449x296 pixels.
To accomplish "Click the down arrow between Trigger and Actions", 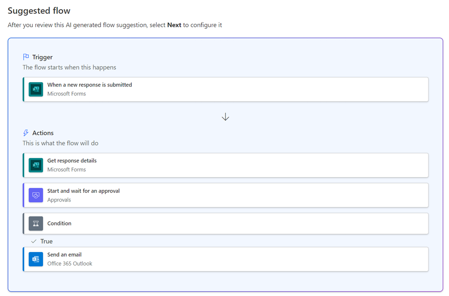I will point(225,117).
